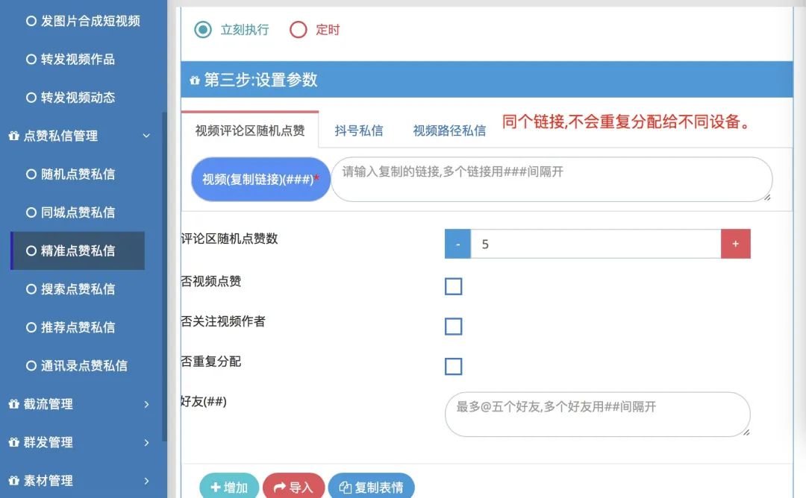Viewport: 806px width, 498px height.
Task: Click the copy icon on 复制表情 button
Action: (x=346, y=488)
